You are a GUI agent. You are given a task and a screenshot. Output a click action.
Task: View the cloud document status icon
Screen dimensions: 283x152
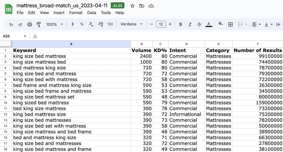[151, 6]
